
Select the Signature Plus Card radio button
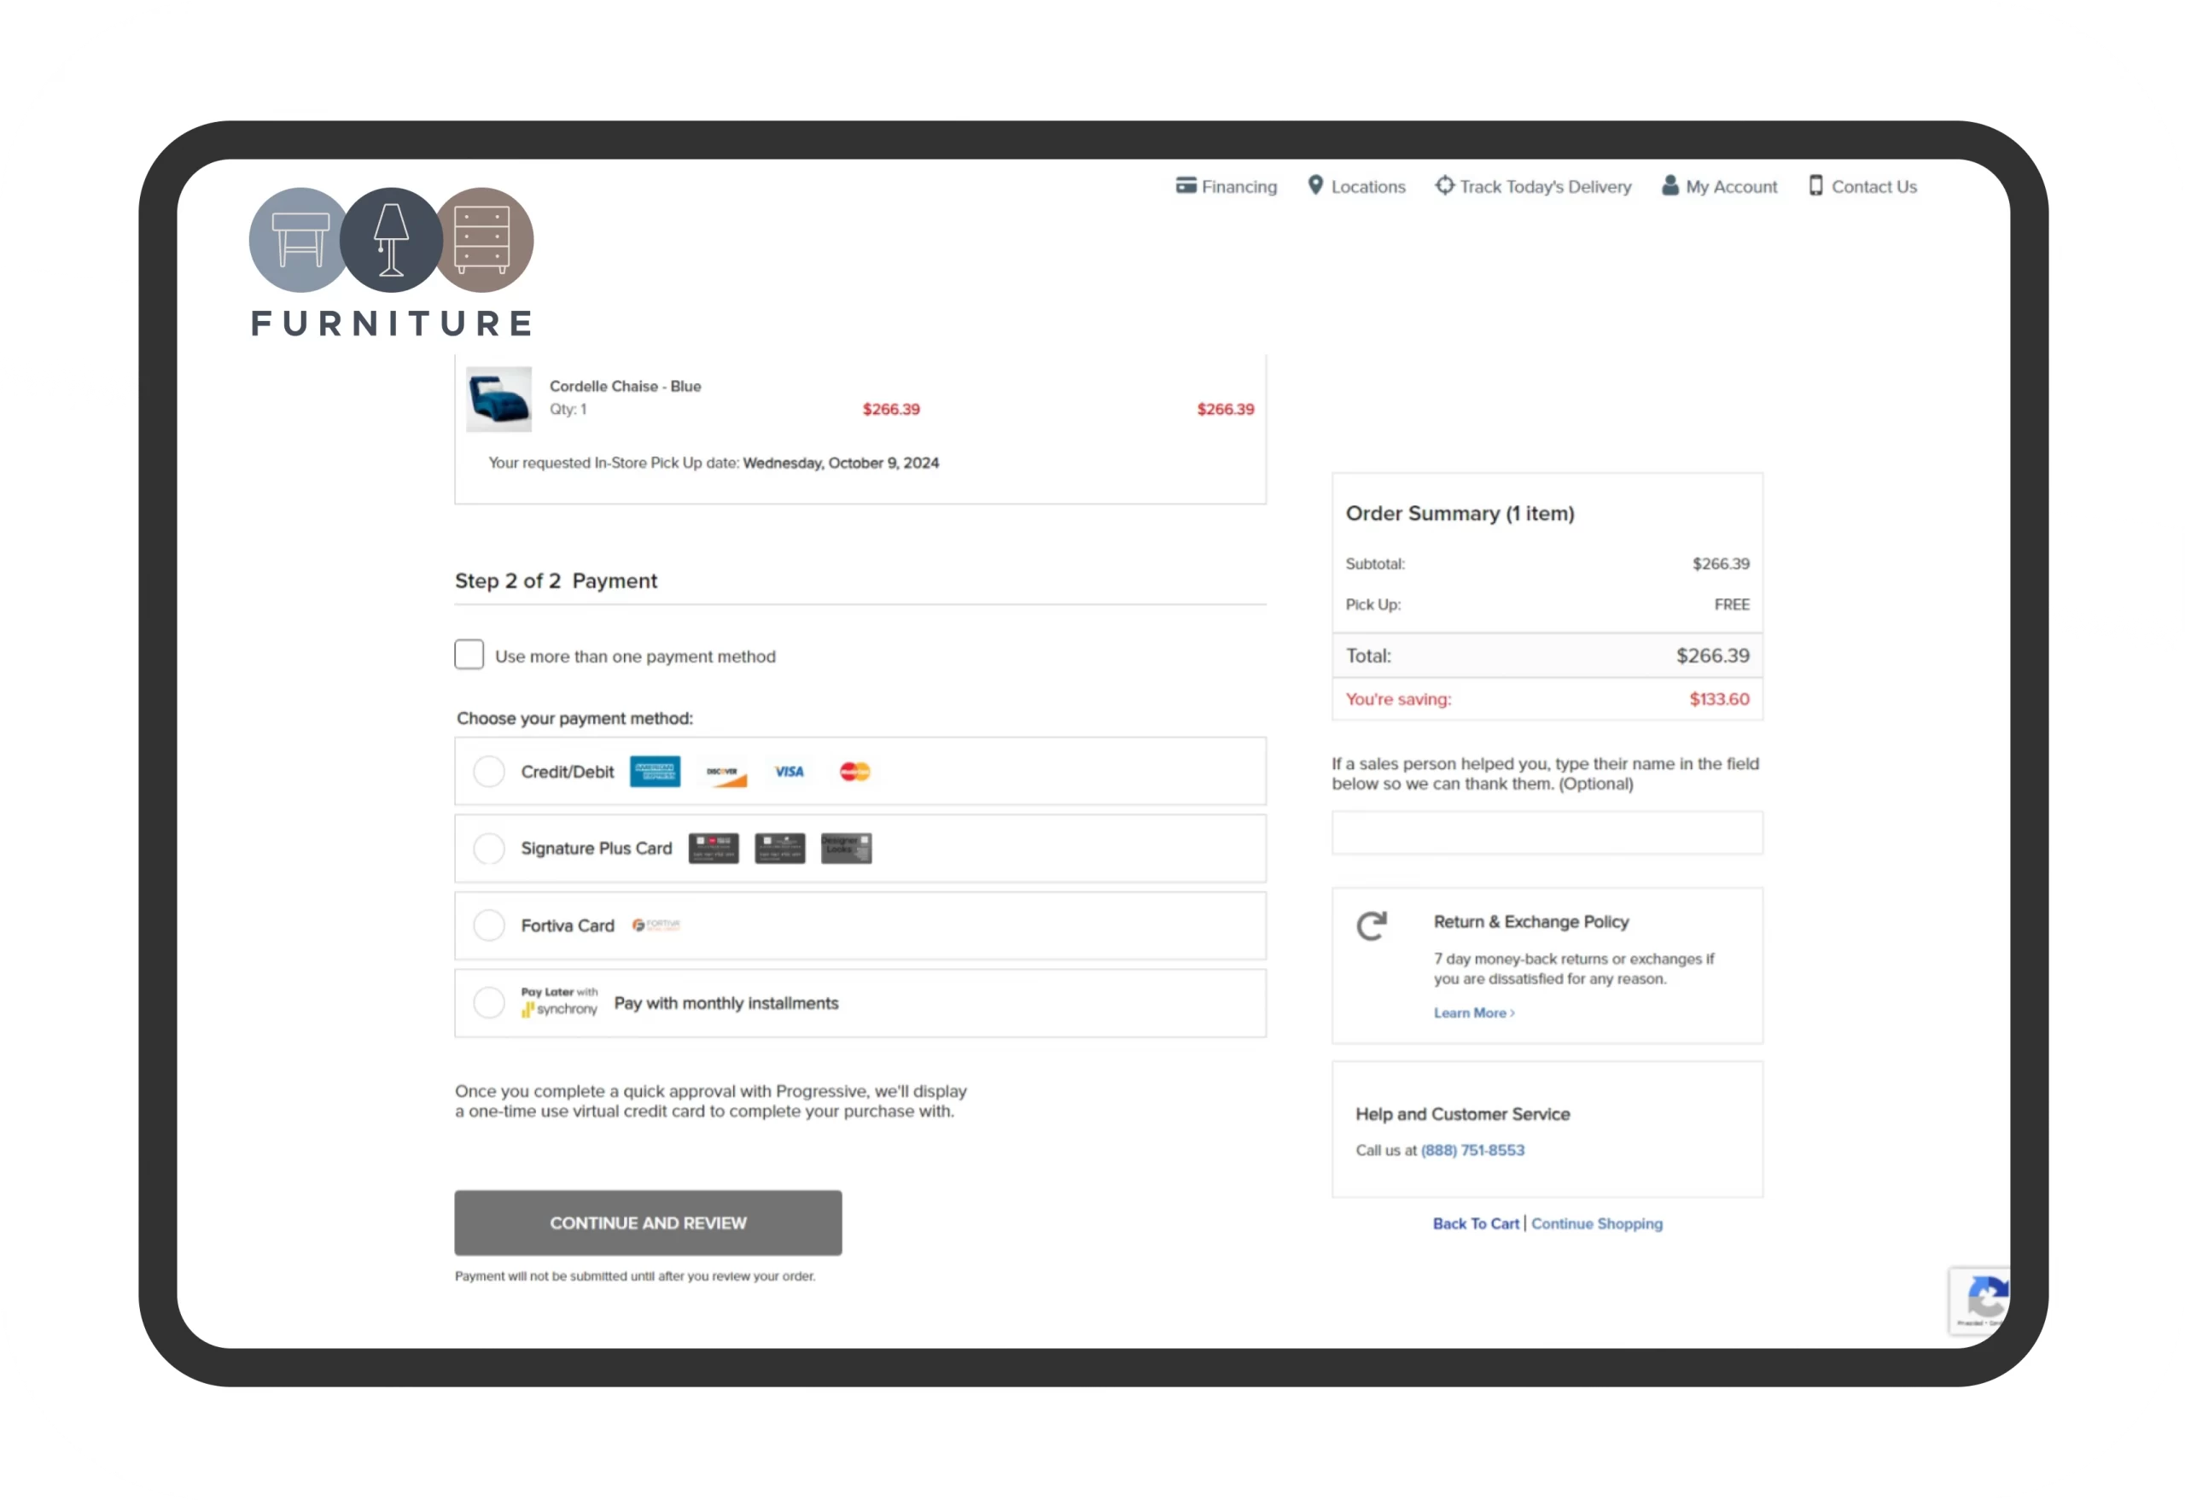click(x=492, y=847)
